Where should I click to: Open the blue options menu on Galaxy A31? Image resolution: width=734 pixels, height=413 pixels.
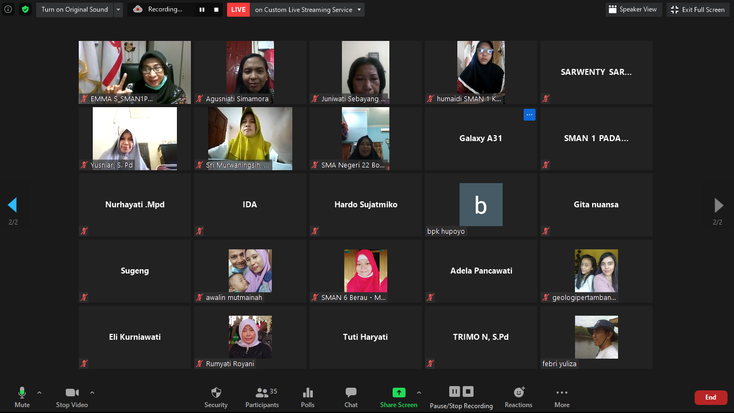click(x=529, y=115)
